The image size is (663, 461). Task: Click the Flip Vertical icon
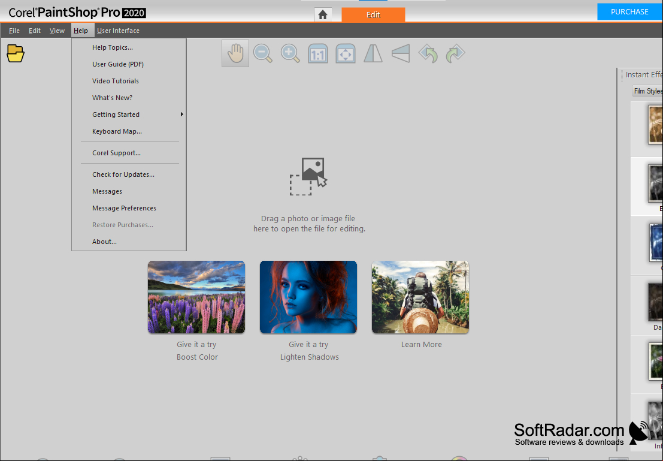401,54
